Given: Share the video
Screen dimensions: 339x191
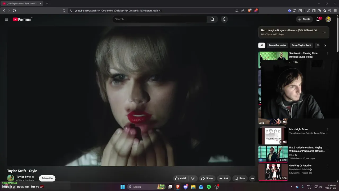Looking at the screenshot, I should pos(207,178).
